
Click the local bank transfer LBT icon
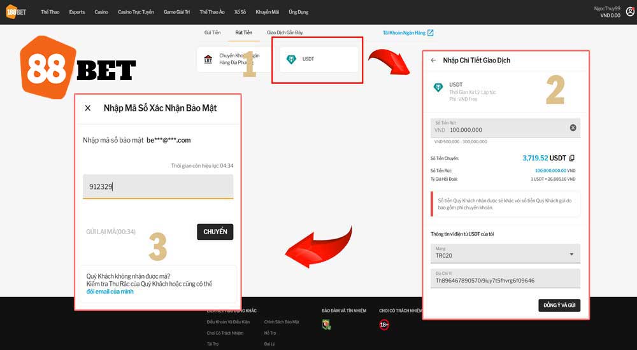[x=208, y=59]
